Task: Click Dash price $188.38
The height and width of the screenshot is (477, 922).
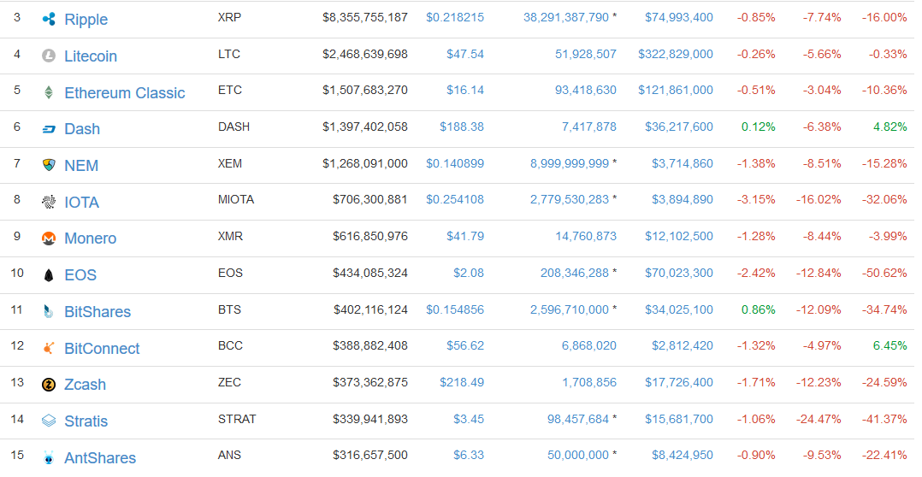Action: click(462, 127)
